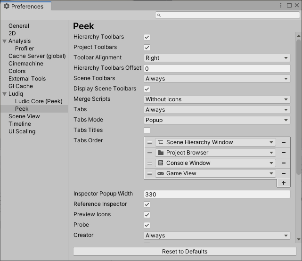The height and width of the screenshot is (261, 302).
Task: Open the kebab menu in title bar
Action: click(x=281, y=5)
